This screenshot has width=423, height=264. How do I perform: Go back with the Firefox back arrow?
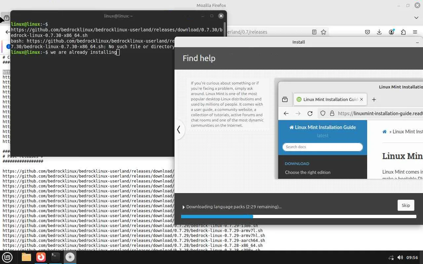7,32
